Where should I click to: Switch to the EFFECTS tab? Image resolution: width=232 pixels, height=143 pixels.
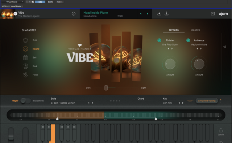tap(174, 30)
